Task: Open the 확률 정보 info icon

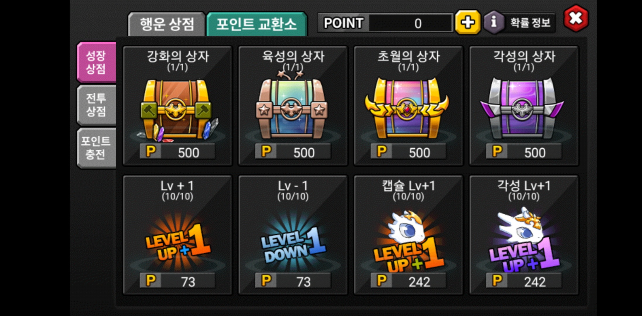Action: click(494, 23)
